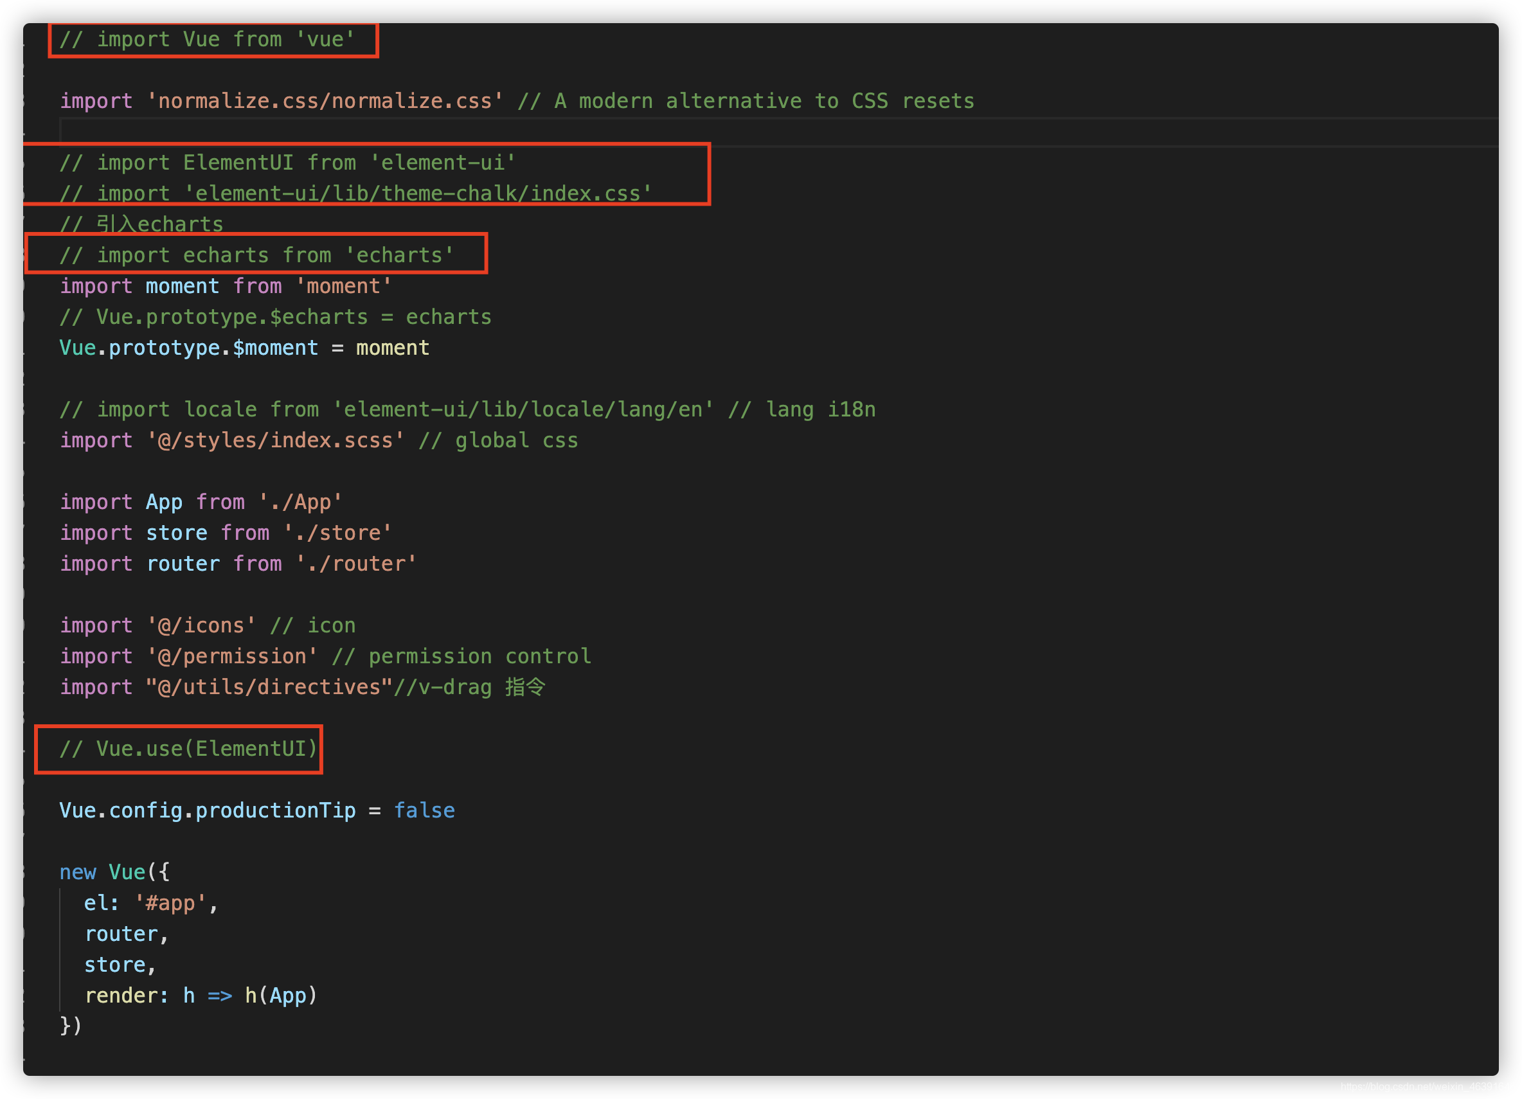Click the "render: h => h(App)" line
Image resolution: width=1522 pixels, height=1099 pixels.
[x=201, y=996]
